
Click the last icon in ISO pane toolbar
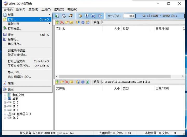(x=88, y=22)
